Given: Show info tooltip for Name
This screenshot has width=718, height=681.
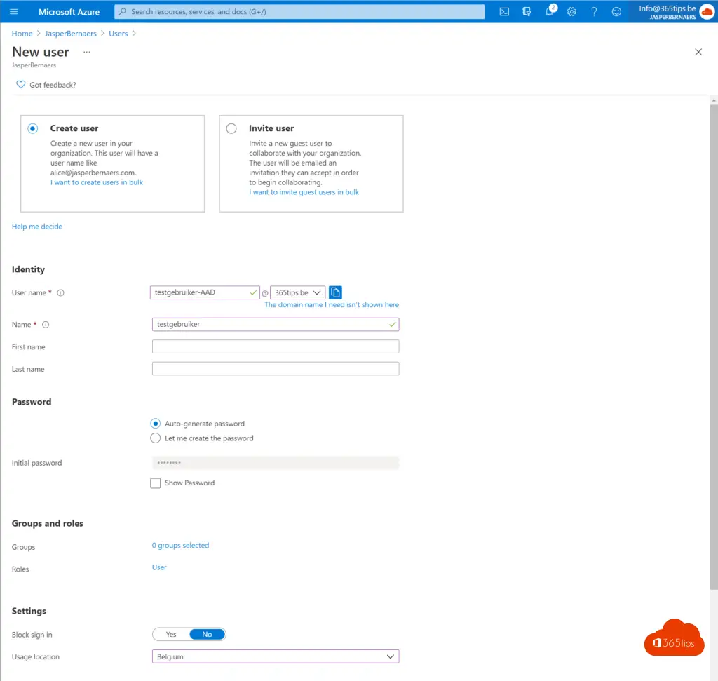Looking at the screenshot, I should coord(46,325).
